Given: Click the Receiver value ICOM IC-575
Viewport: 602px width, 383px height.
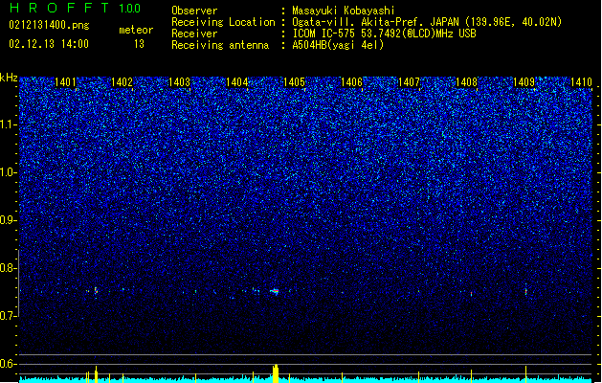Looking at the screenshot, I should tap(384, 34).
